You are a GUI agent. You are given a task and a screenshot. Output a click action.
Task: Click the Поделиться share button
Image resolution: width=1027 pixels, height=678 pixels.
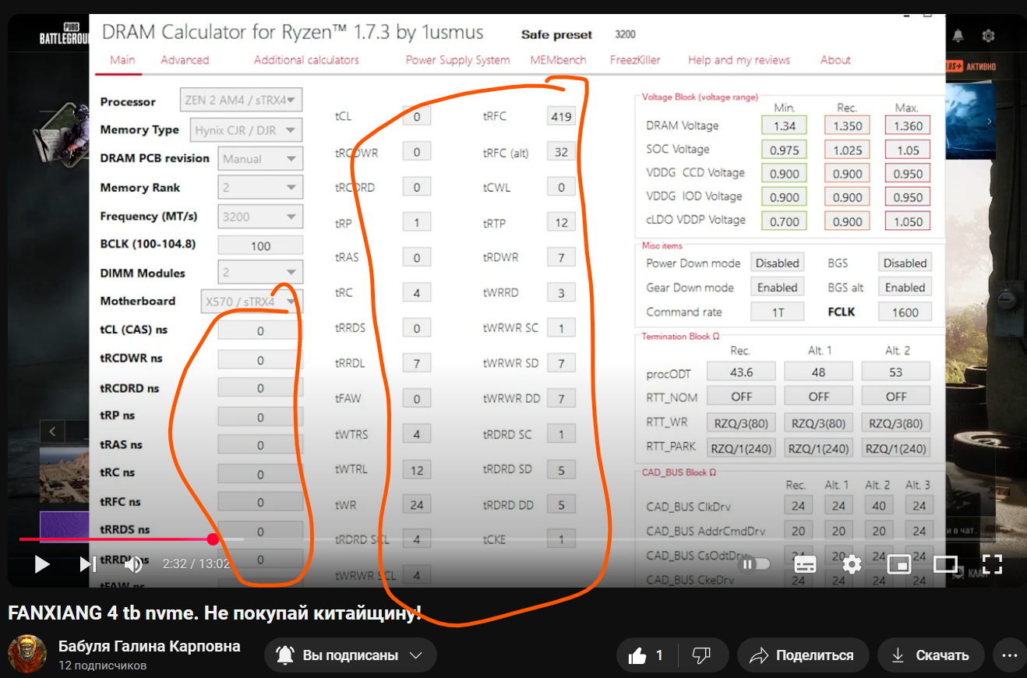pos(803,655)
